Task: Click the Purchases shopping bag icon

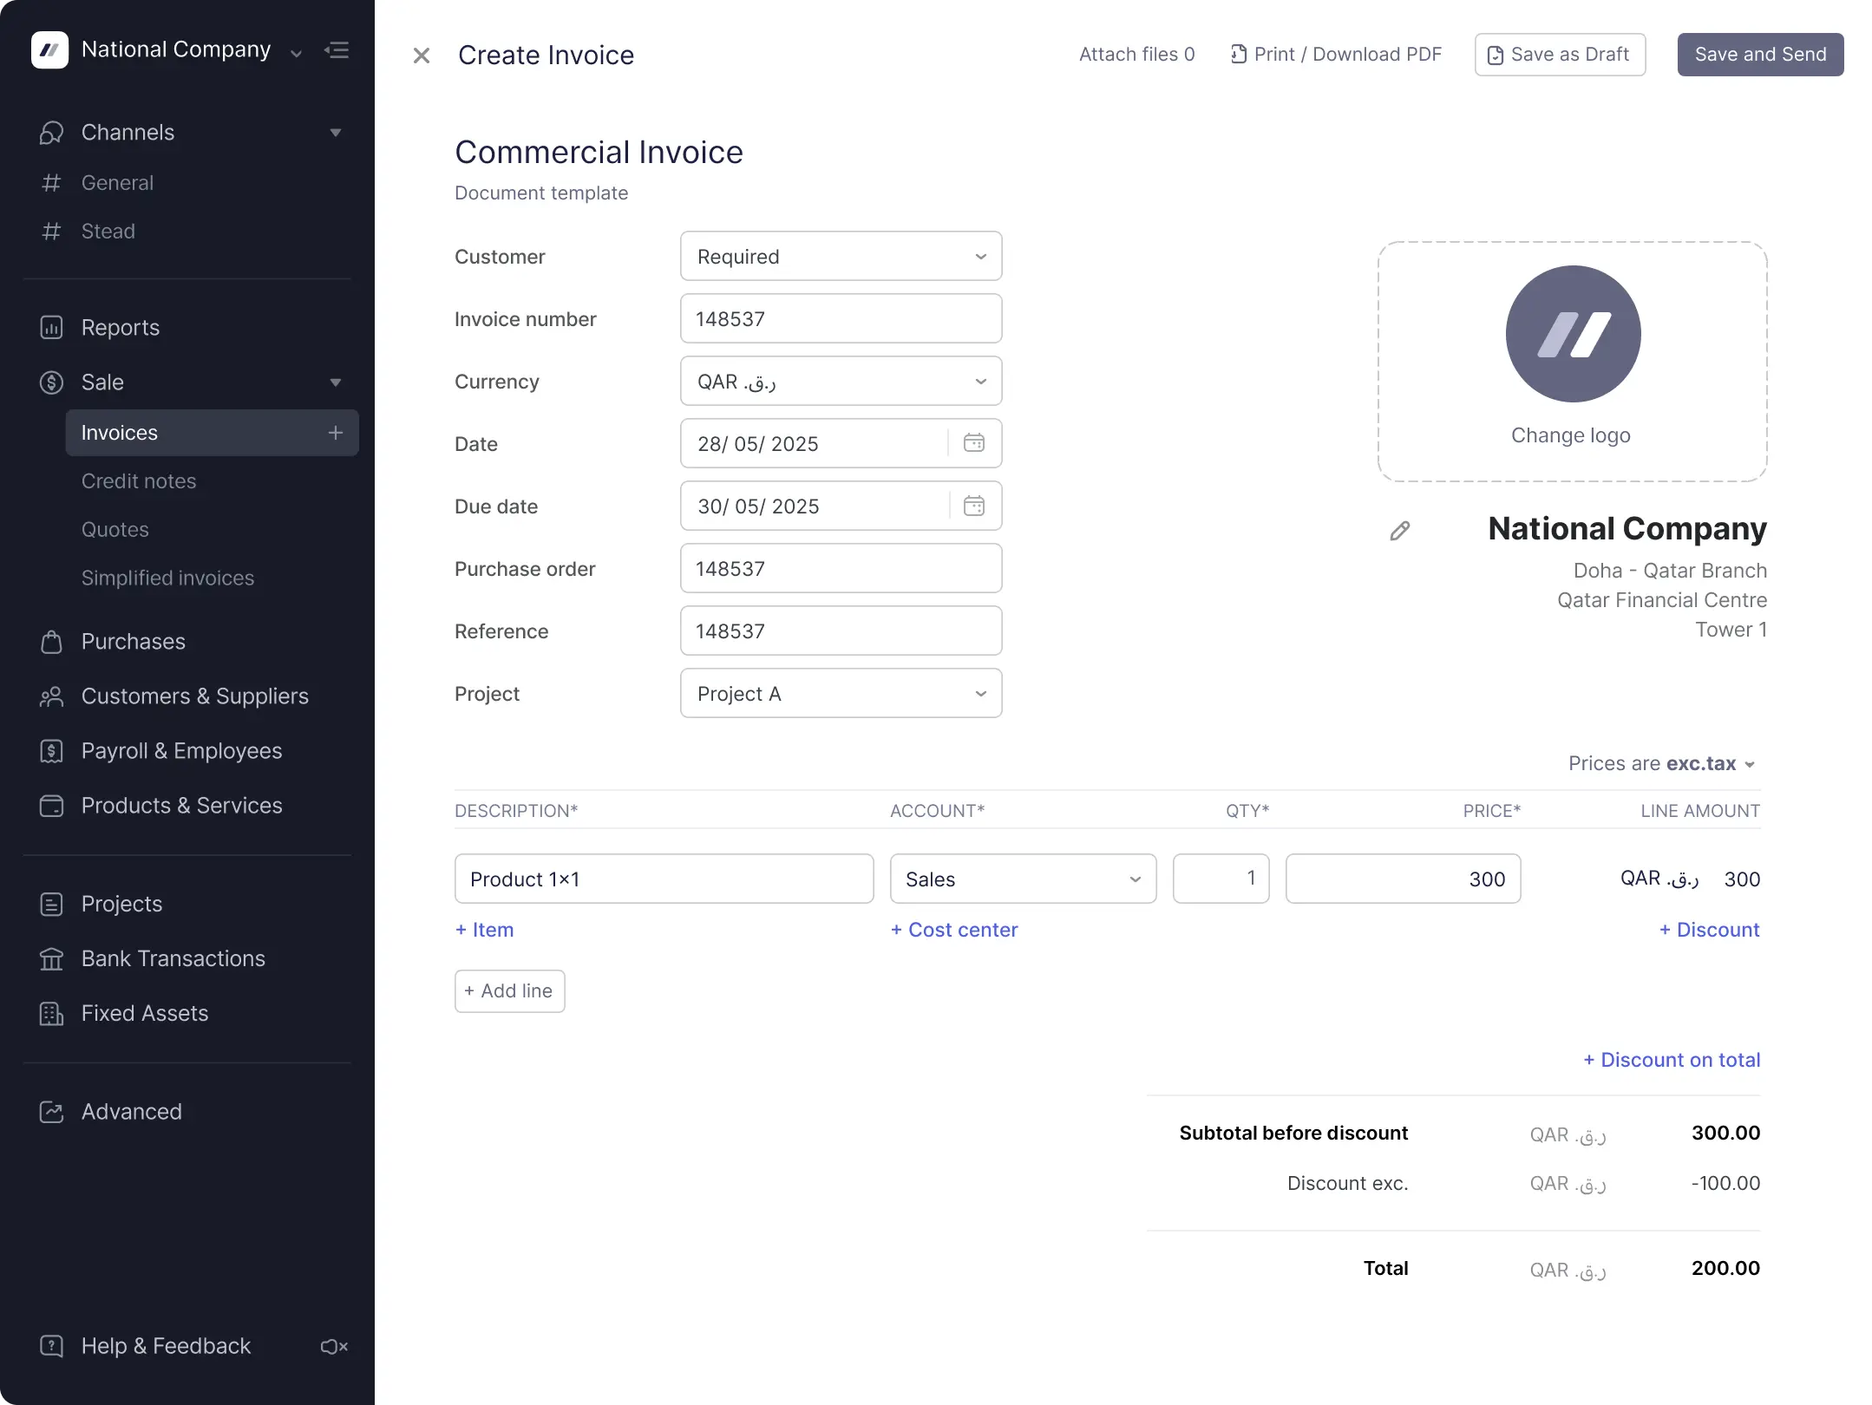Action: (51, 642)
